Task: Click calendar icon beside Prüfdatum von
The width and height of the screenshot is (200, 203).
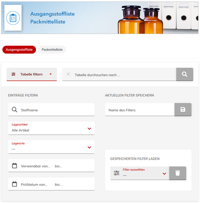Action: (14, 184)
